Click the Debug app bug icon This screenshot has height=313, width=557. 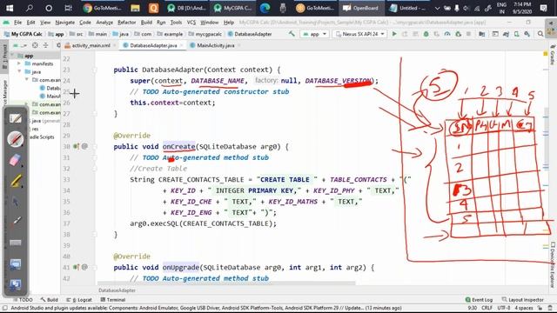coord(426,34)
